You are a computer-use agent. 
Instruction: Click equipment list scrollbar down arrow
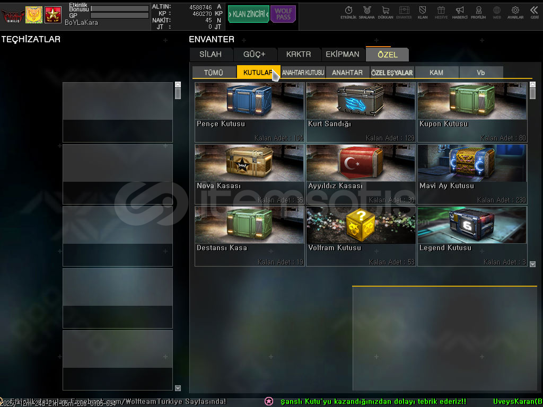pos(178,388)
